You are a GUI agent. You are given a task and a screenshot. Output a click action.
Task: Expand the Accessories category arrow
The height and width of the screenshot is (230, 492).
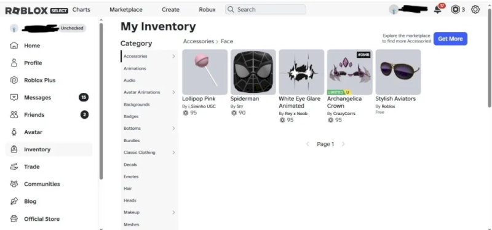click(x=173, y=56)
